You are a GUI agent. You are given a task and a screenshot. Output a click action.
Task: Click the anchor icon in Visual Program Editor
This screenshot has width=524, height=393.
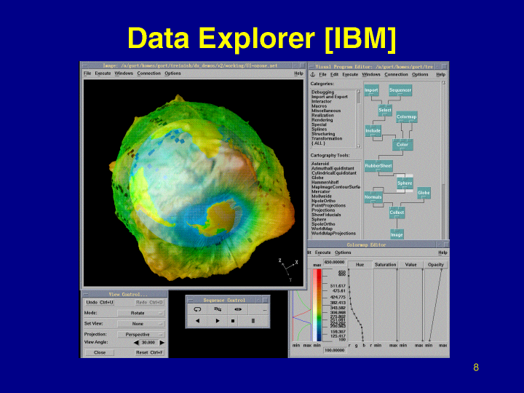(x=312, y=74)
